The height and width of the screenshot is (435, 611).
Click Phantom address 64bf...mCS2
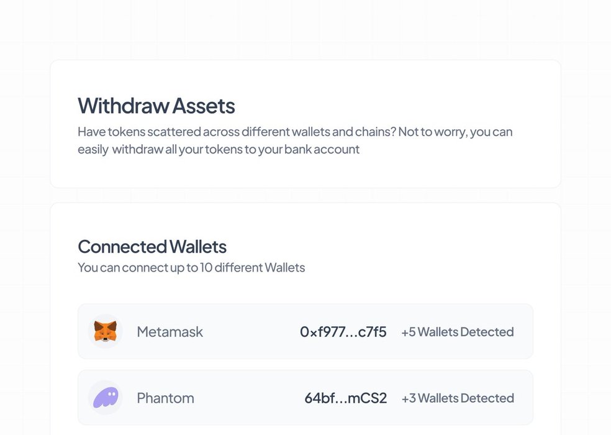click(x=345, y=398)
